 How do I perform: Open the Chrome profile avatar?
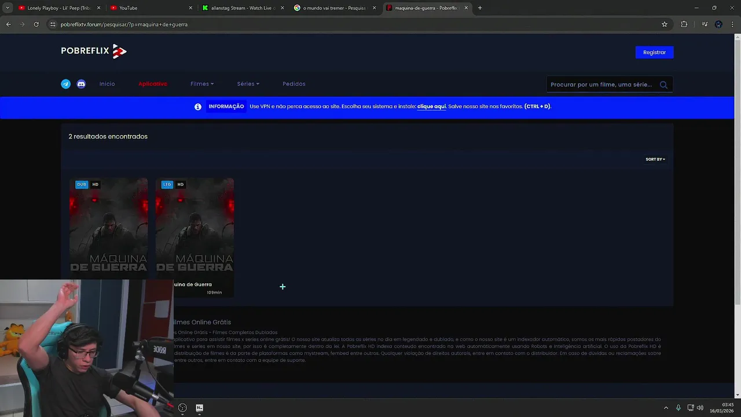tap(718, 24)
